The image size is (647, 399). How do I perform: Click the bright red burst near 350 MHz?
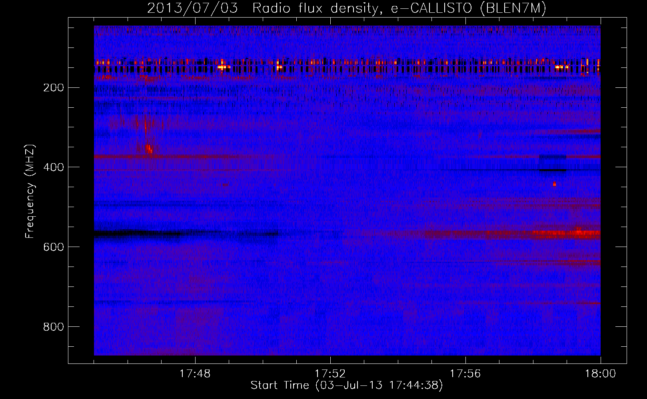(x=148, y=149)
